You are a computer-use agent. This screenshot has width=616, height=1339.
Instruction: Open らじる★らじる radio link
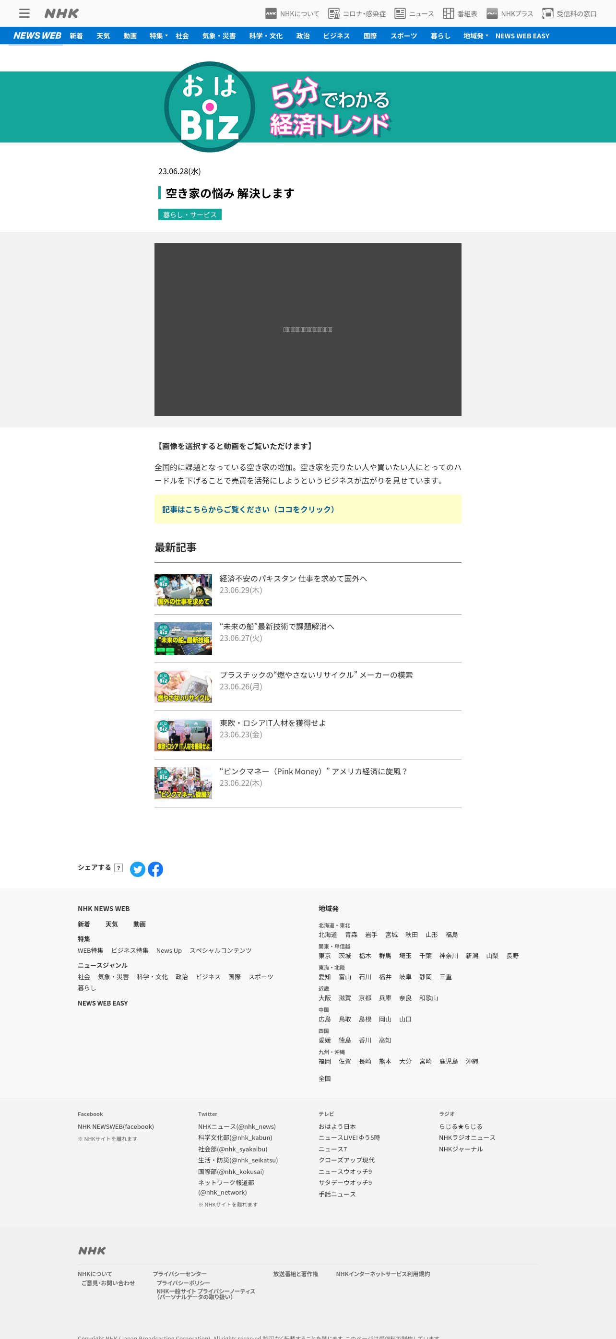[x=461, y=1126]
